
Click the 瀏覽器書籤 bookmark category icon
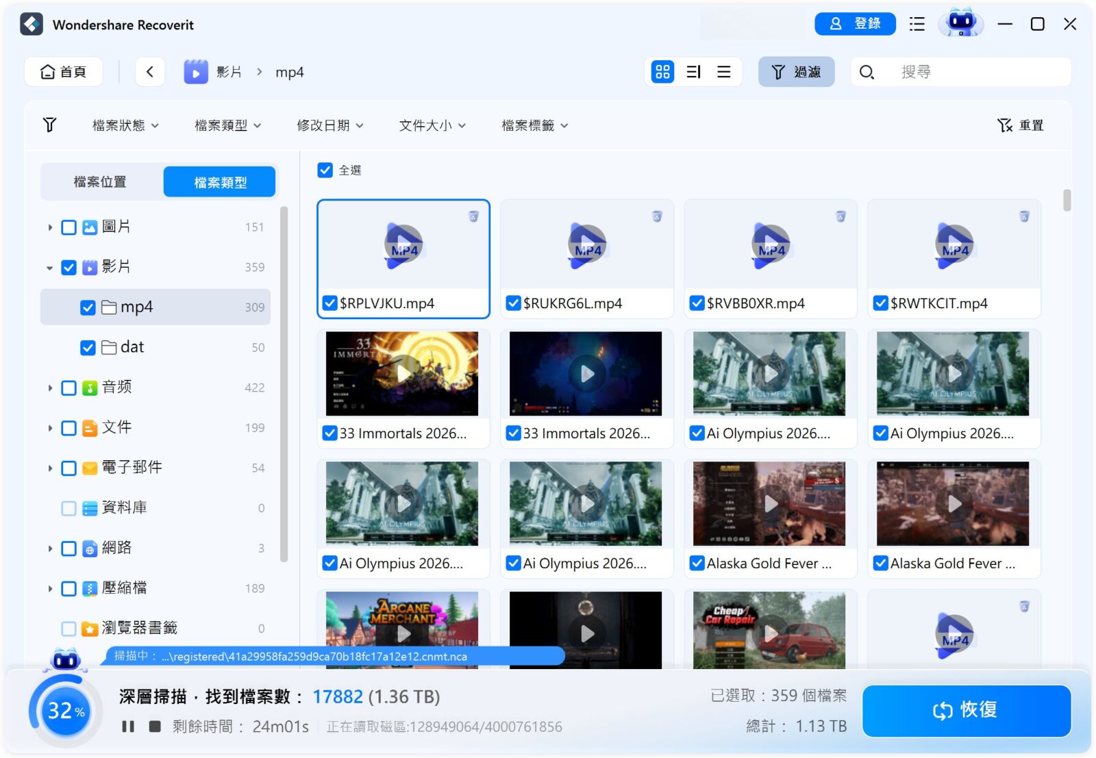click(90, 629)
